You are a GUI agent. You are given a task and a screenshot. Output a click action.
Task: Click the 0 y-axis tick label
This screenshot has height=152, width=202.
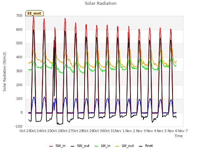pyautogui.click(x=21, y=113)
